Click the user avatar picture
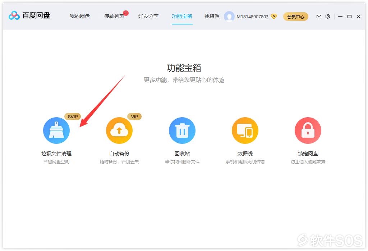The width and height of the screenshot is (368, 251). pyautogui.click(x=229, y=17)
